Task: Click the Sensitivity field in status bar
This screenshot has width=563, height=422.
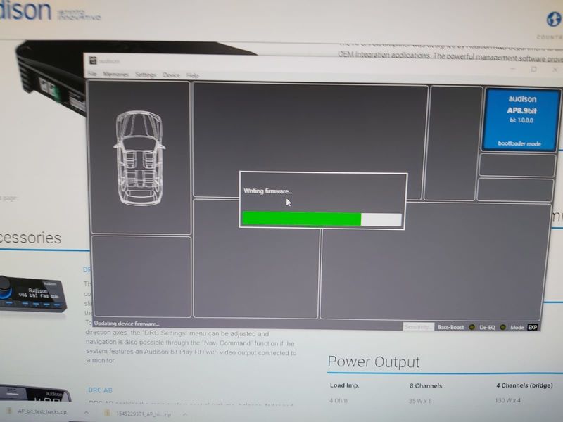Action: (418, 327)
